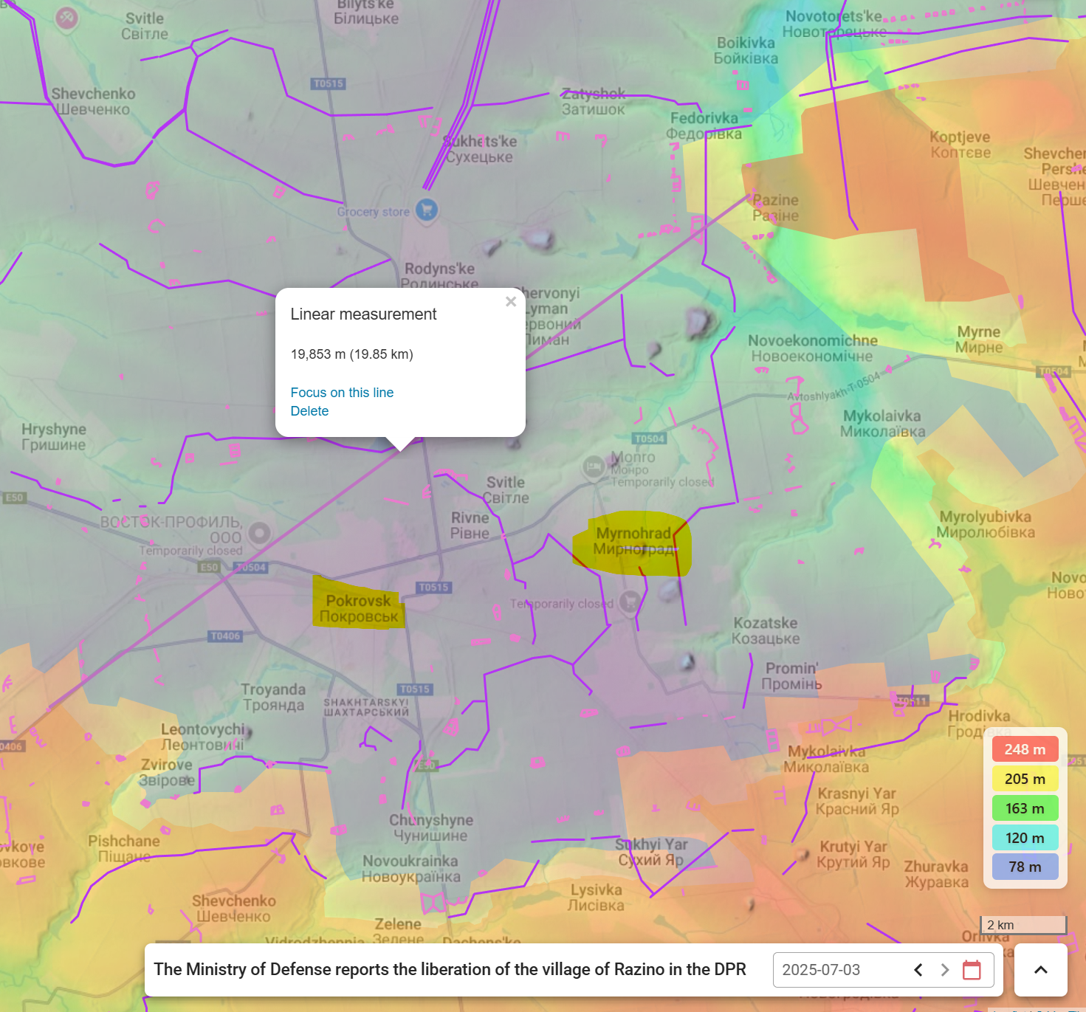Image resolution: width=1086 pixels, height=1012 pixels.
Task: Click the Novoukrainka village label
Action: [x=410, y=869]
